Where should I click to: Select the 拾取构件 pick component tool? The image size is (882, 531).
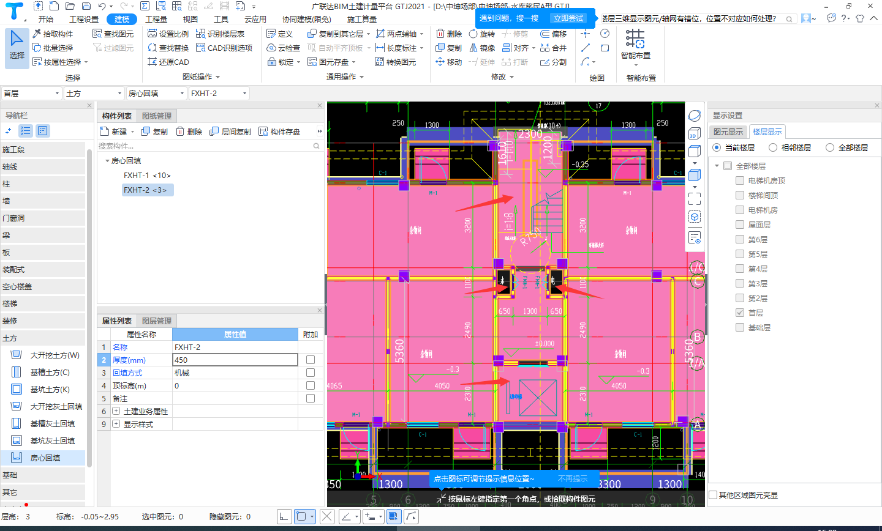53,34
